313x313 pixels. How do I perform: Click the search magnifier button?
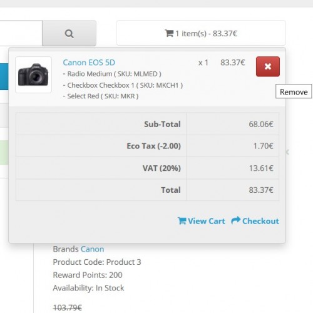pos(69,33)
